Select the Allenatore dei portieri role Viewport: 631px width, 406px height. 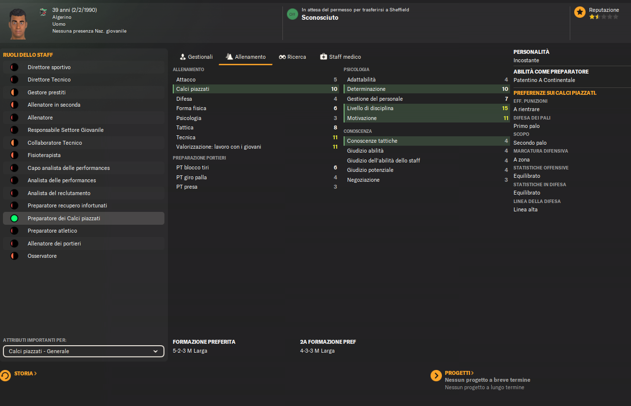[54, 244]
